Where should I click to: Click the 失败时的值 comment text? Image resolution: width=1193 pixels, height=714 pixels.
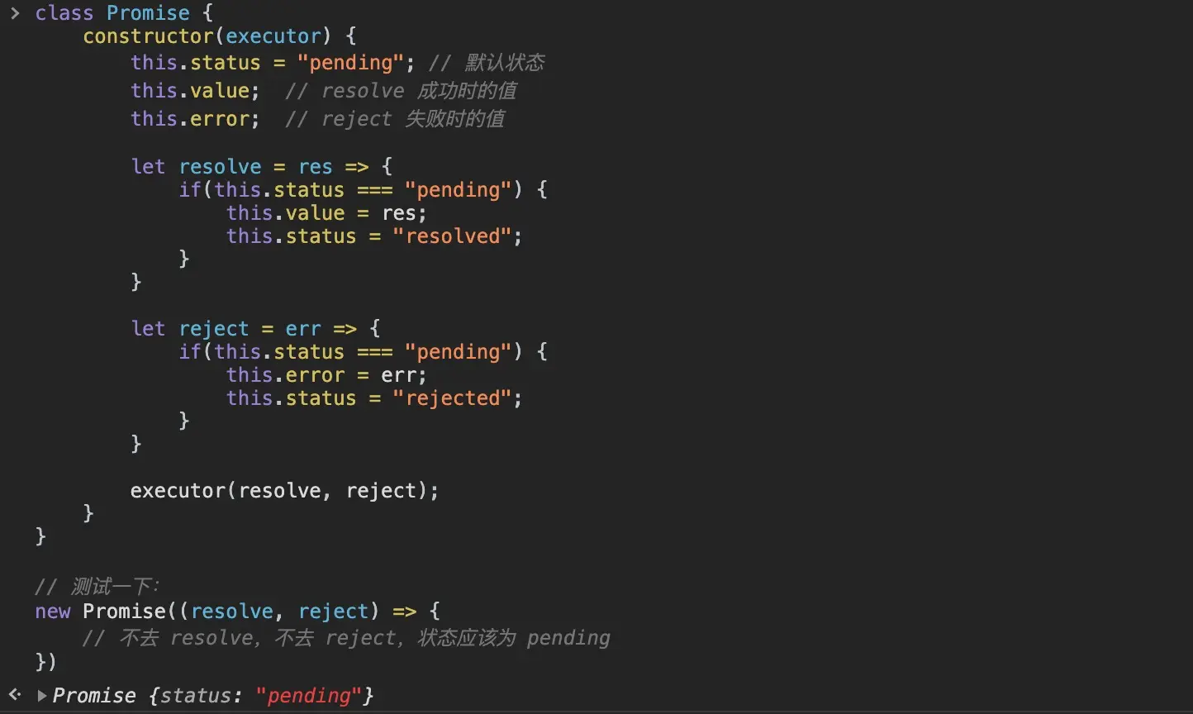point(454,119)
